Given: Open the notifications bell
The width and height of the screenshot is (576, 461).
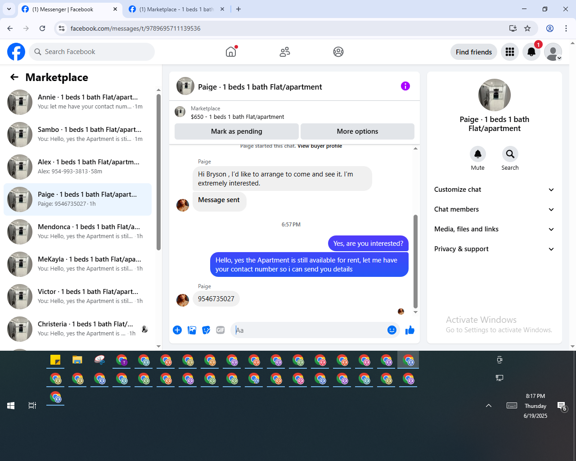Looking at the screenshot, I should click(x=531, y=52).
